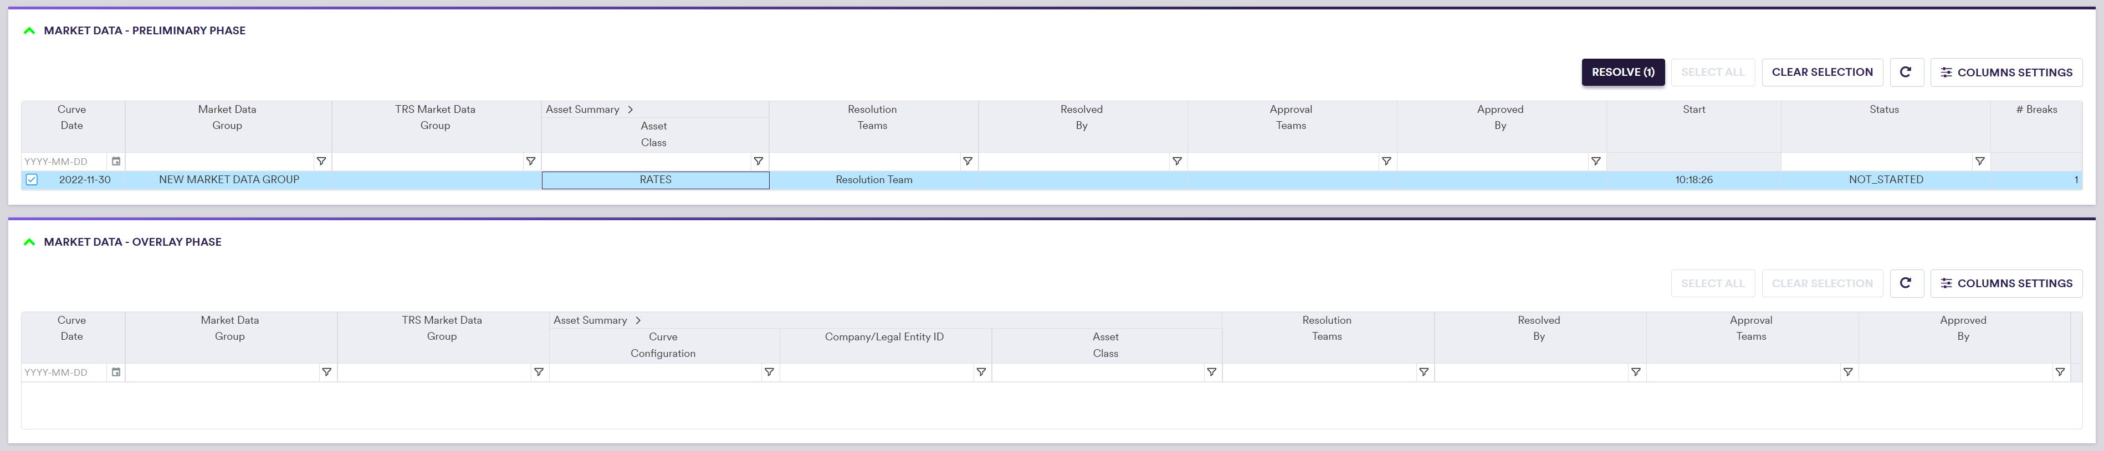Screen dimensions: 2104x451
Task: Open Status column filter icon
Action: coord(1979,162)
